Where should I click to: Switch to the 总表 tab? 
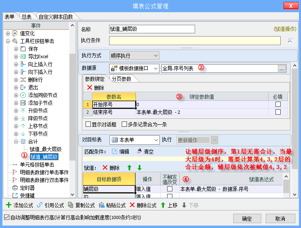[26, 17]
